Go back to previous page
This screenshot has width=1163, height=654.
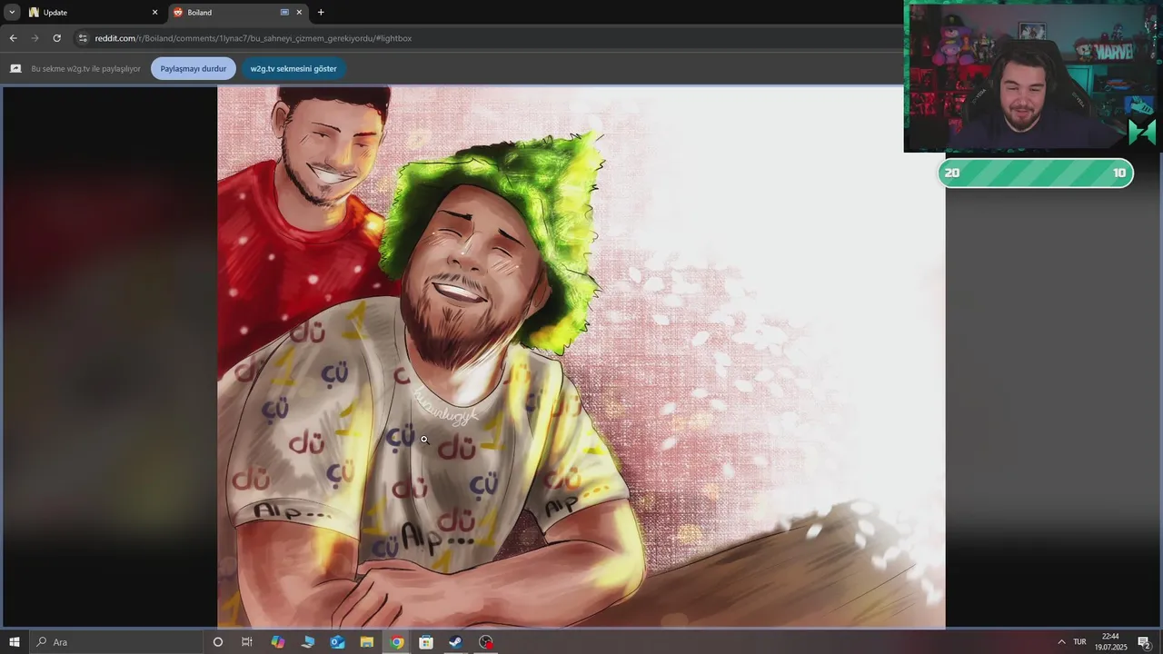coord(13,38)
